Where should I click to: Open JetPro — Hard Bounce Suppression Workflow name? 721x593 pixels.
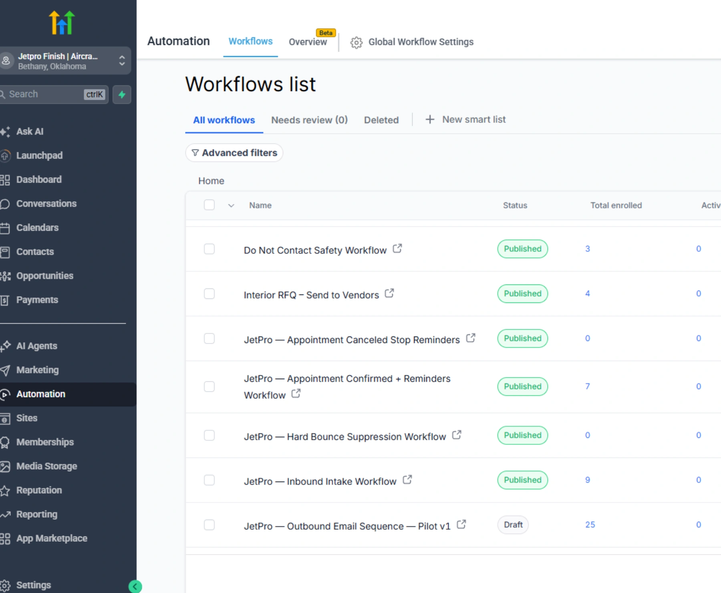coord(345,437)
